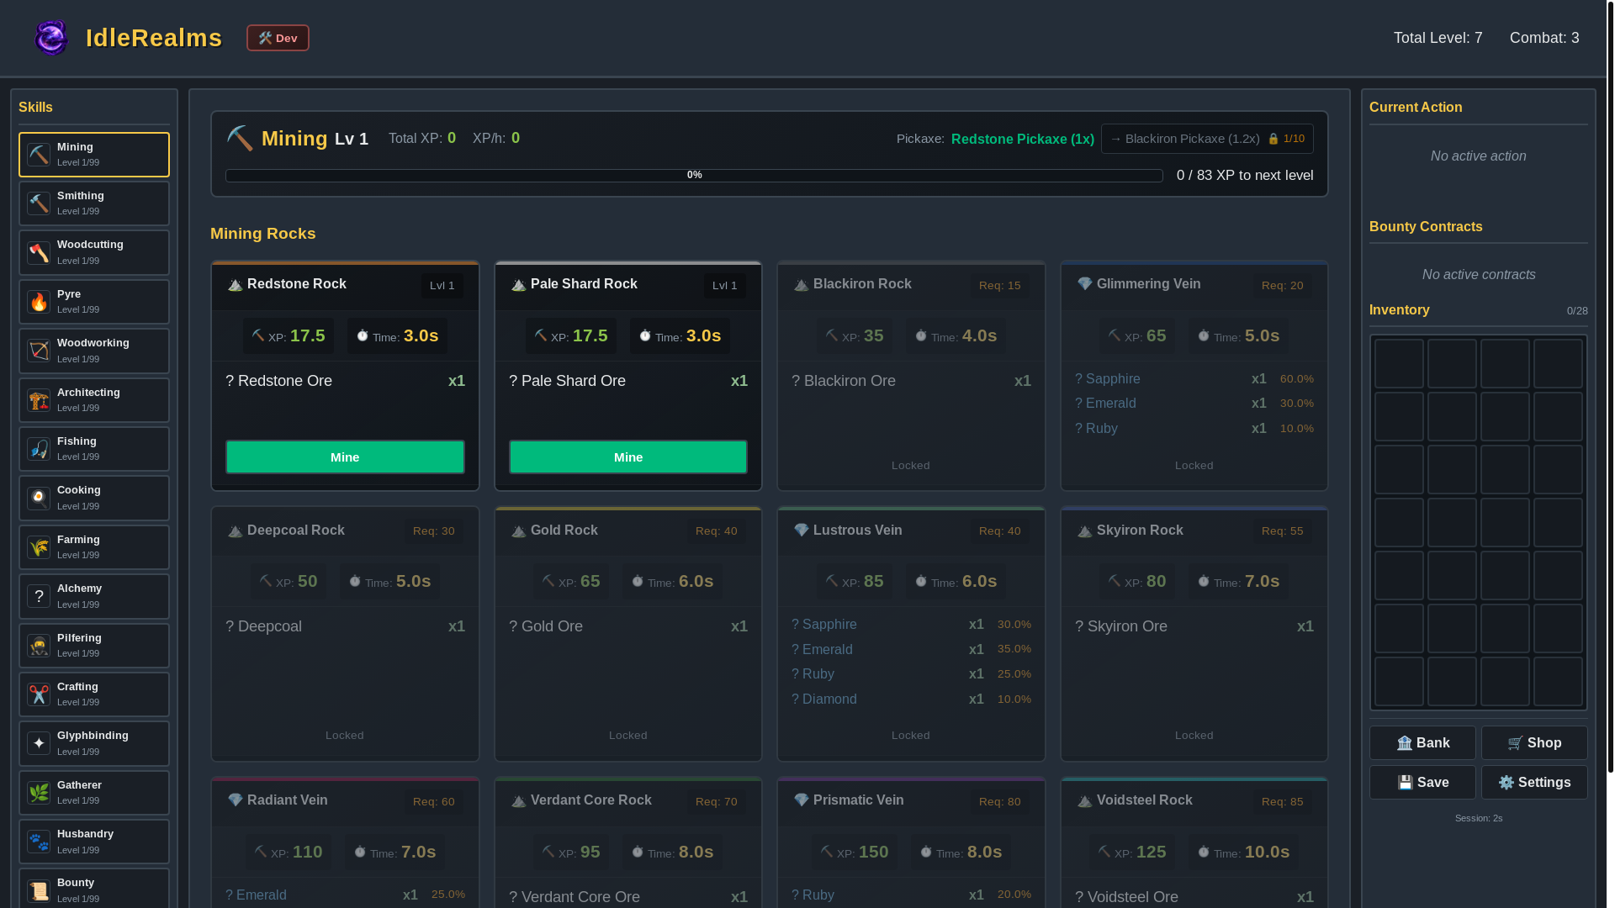Select the Woodworking bow skill icon

coord(39,351)
